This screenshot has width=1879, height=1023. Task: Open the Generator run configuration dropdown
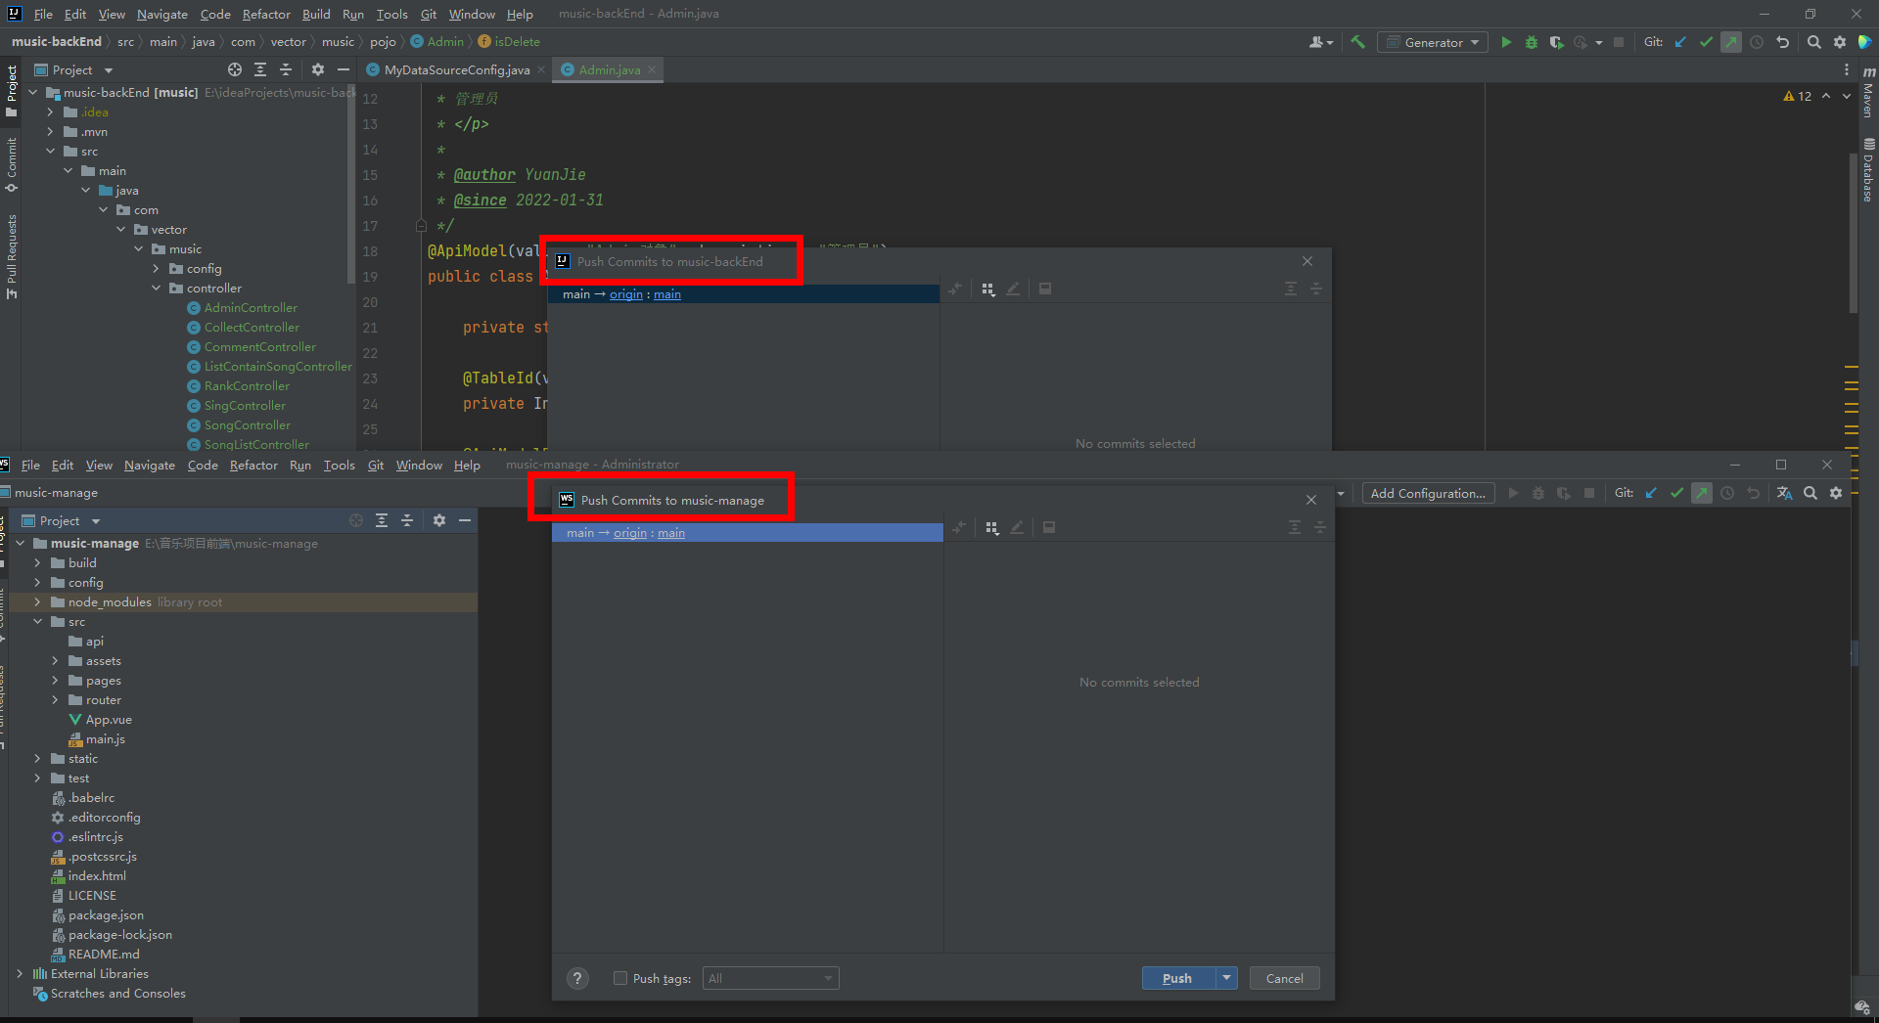pos(1433,42)
